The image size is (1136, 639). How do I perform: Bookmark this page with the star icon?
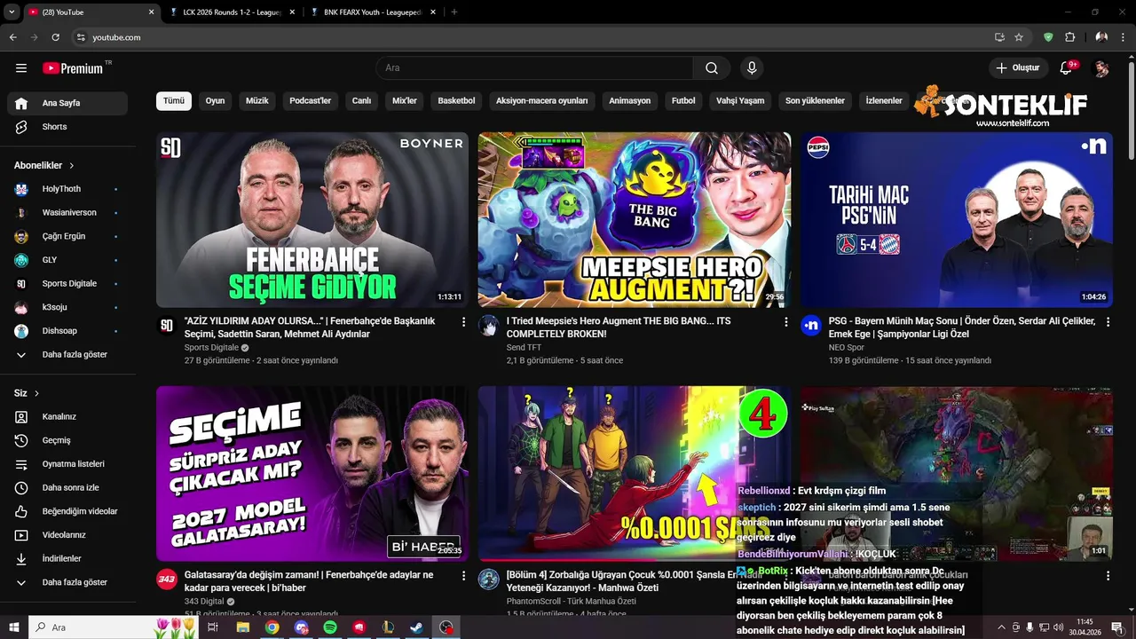click(x=1019, y=37)
